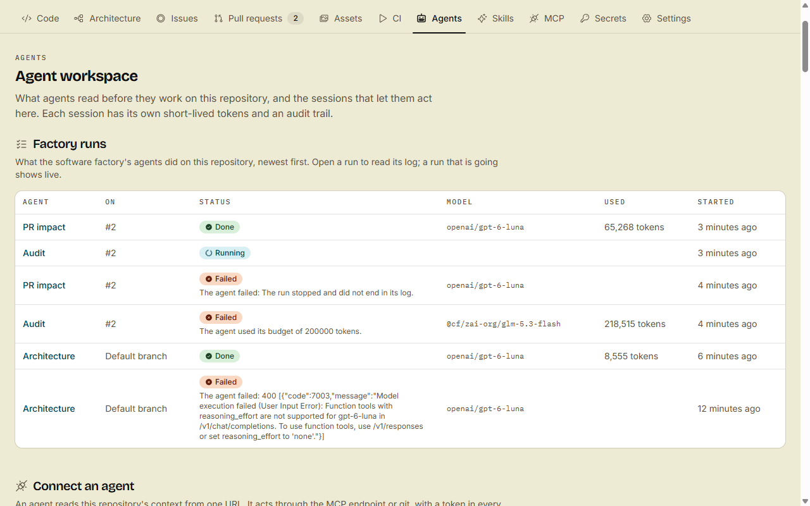Click the MODEL column header
This screenshot has width=810, height=506.
tap(459, 202)
